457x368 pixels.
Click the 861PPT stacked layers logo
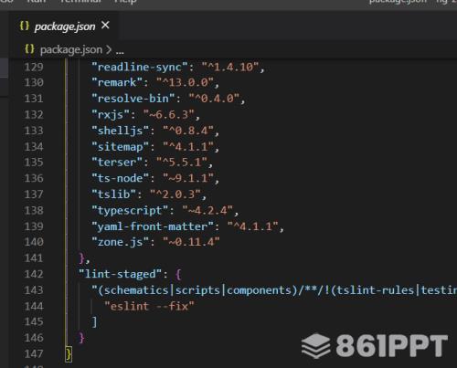[x=316, y=346]
